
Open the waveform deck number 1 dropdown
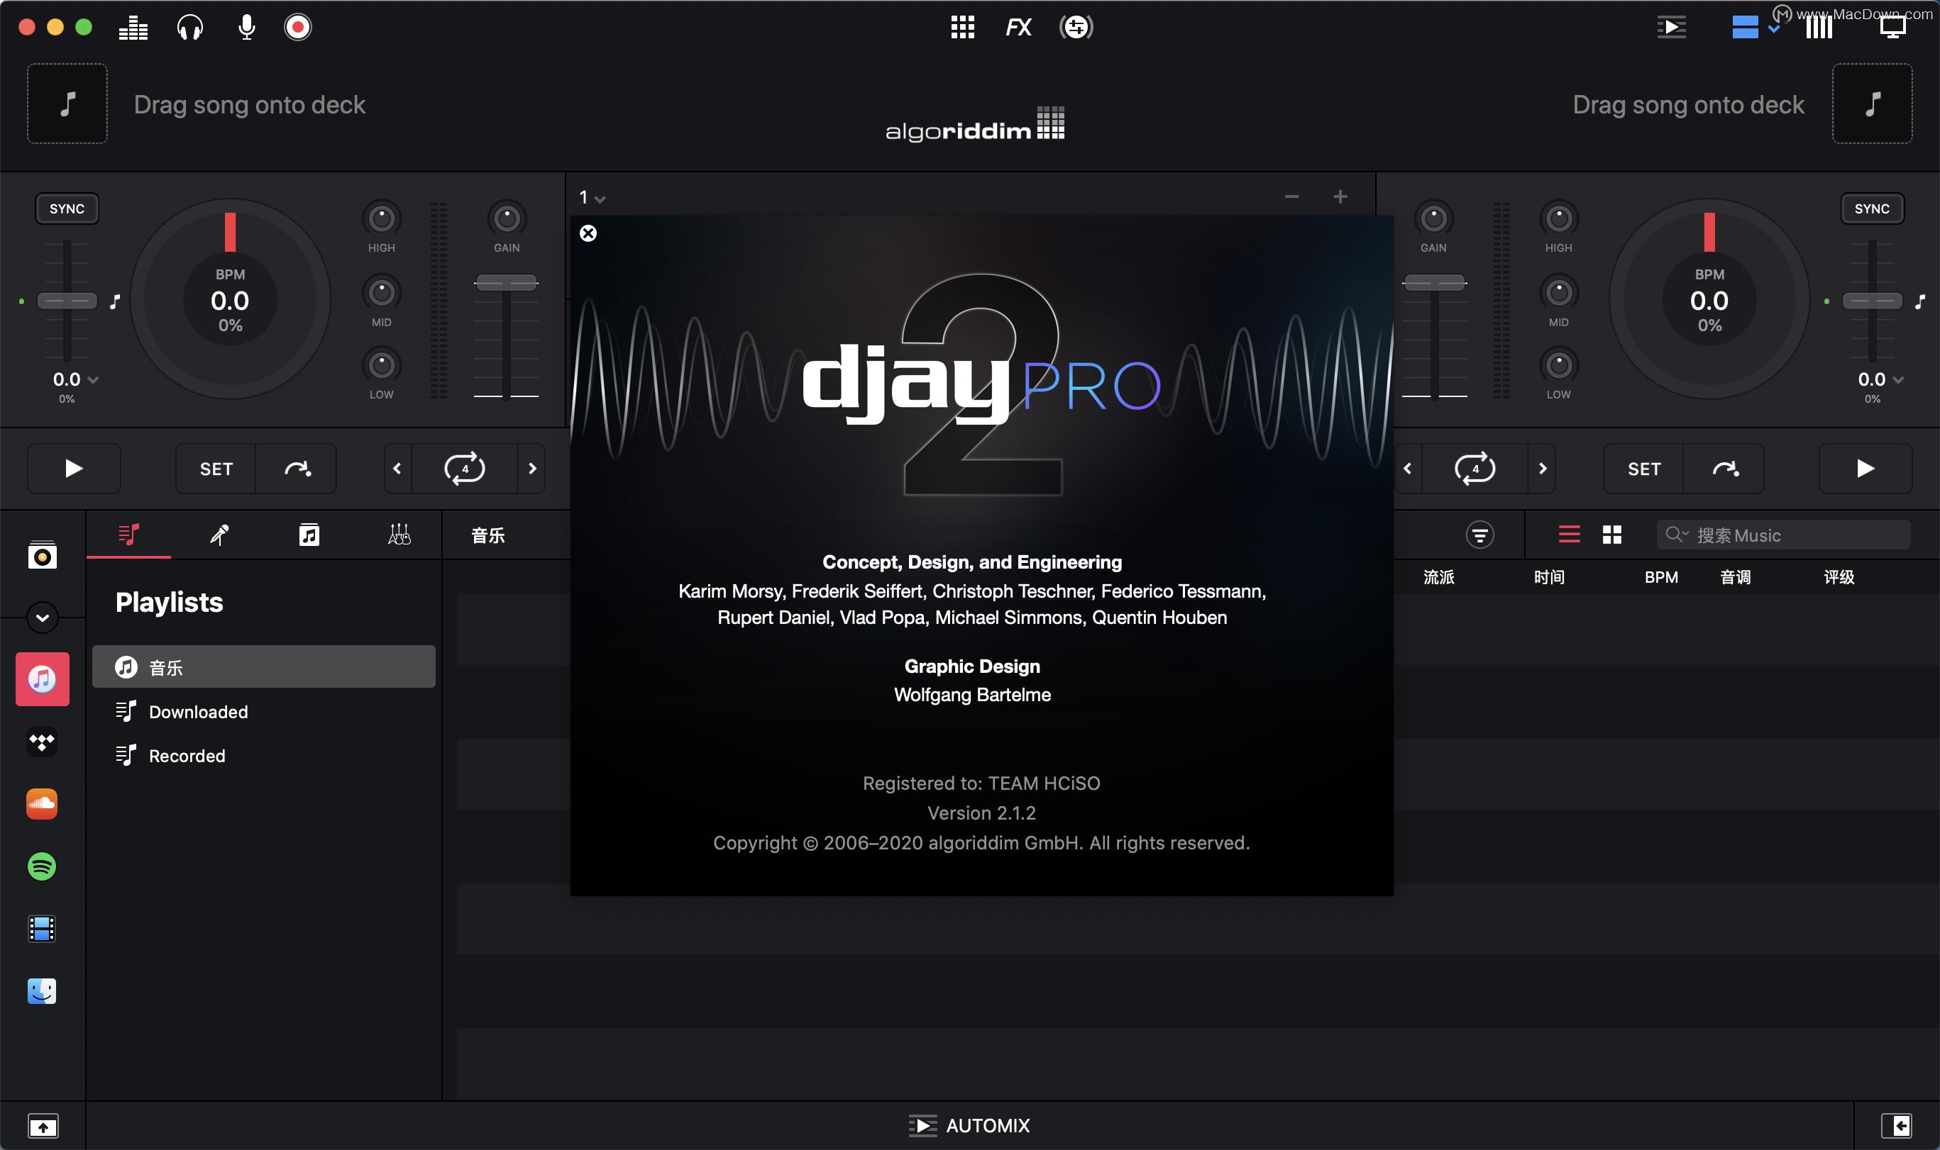coord(592,198)
